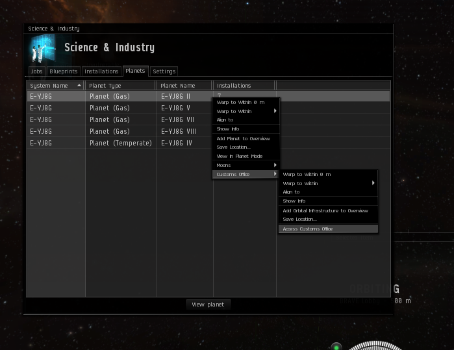Sort by Planet Name column header
Image resolution: width=454 pixels, height=350 pixels.
tap(184, 86)
